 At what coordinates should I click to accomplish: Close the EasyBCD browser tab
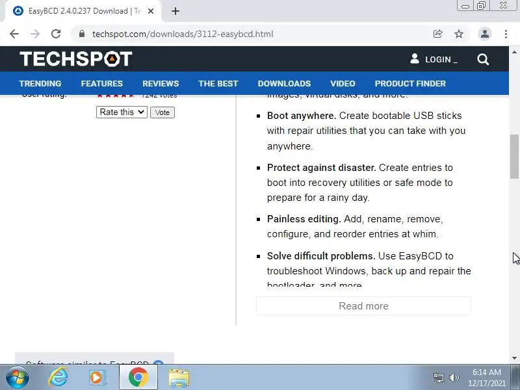(x=151, y=11)
